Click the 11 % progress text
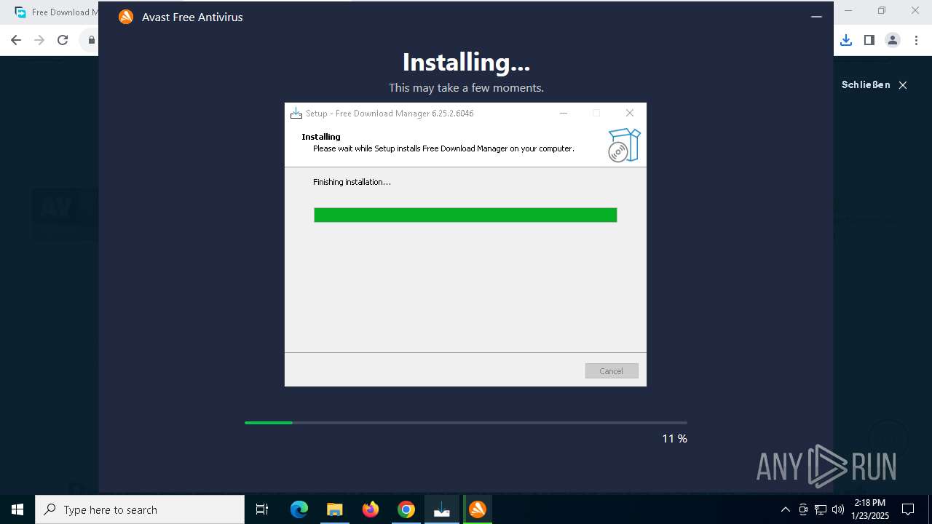The width and height of the screenshot is (932, 524). 674,438
